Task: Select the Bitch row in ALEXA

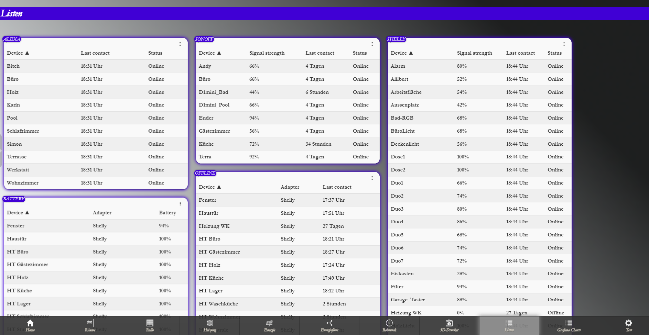Action: (x=96, y=66)
